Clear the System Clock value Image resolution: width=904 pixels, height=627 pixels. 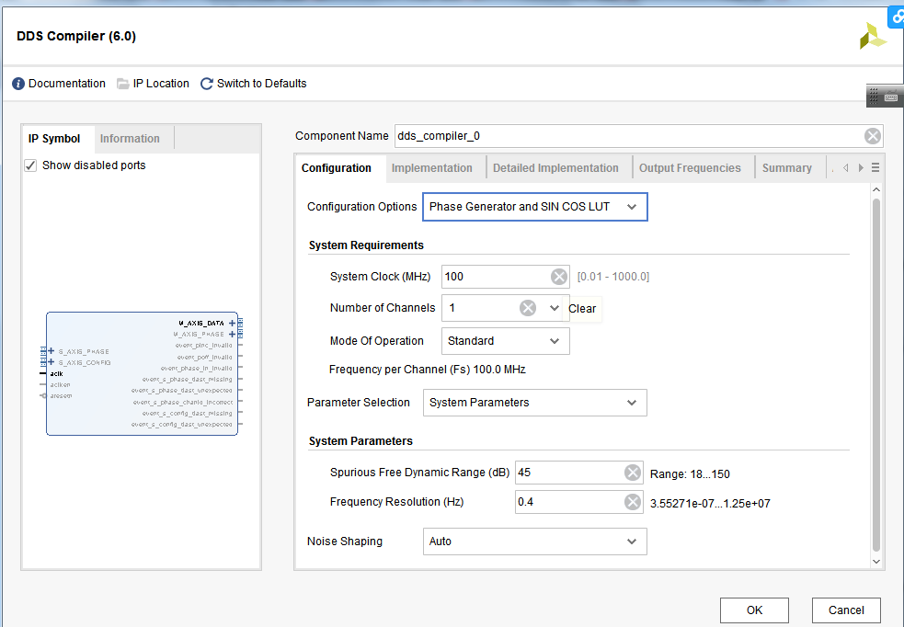point(558,277)
